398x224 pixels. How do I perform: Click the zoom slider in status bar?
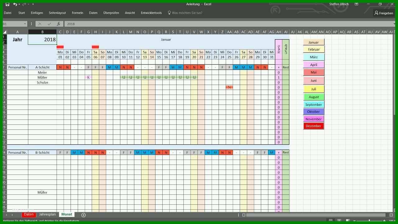[370, 221]
